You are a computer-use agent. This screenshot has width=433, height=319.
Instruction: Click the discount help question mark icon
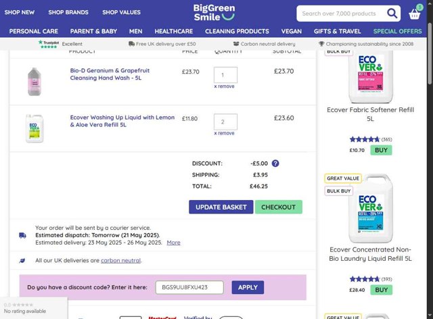tap(275, 164)
